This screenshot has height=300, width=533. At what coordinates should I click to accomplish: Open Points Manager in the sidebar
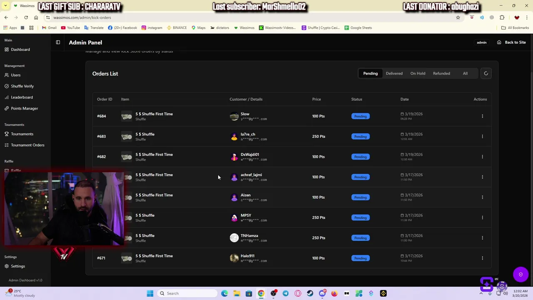[x=21, y=108]
